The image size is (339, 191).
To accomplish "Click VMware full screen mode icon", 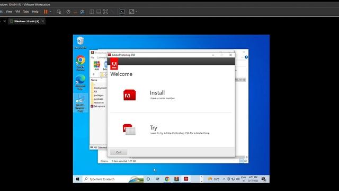I will 106,12.
